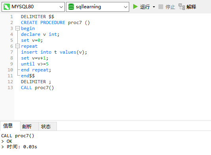
Task: Click 'CALL proc7()' in the output pane
Action: click(x=18, y=136)
